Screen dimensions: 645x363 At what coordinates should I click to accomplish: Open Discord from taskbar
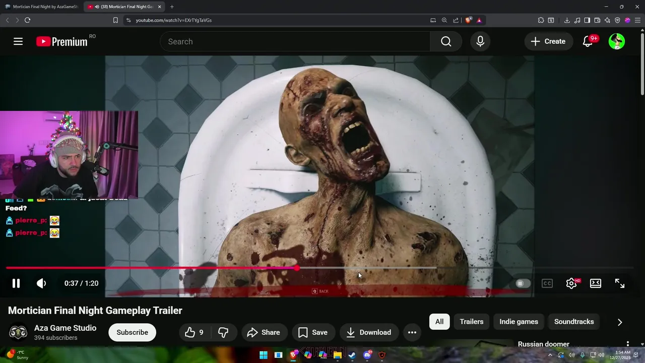point(367,355)
